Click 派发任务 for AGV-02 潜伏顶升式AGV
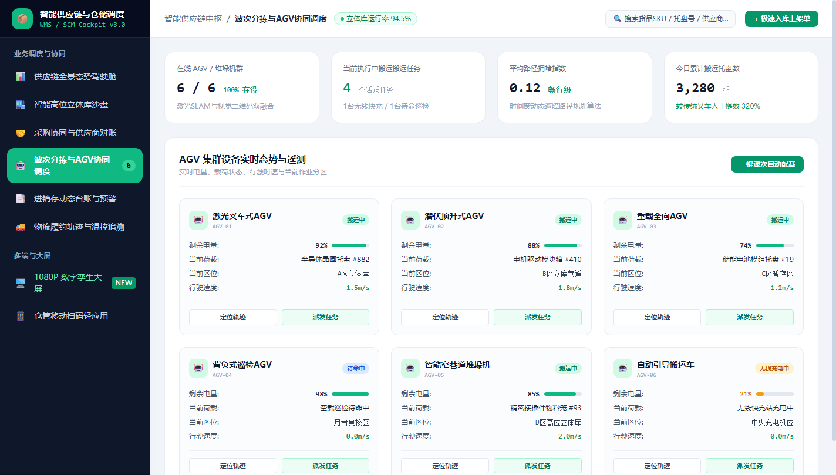The height and width of the screenshot is (475, 836). click(x=538, y=317)
